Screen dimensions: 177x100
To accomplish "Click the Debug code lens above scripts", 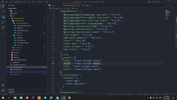I will point(66,55).
